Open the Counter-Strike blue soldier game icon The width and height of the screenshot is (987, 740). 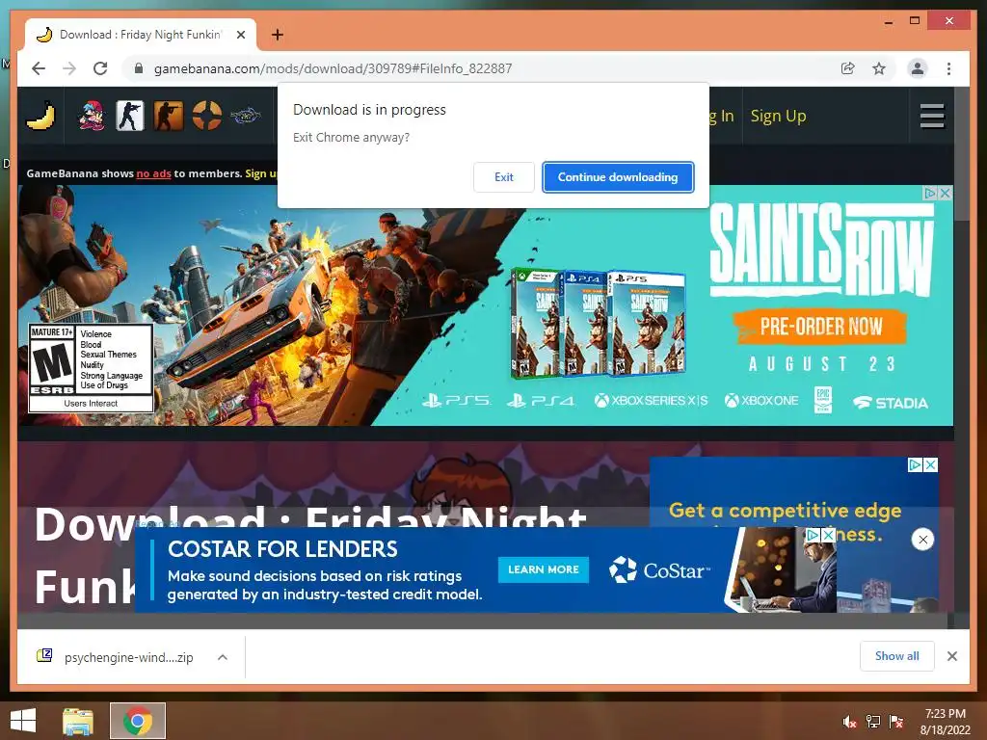tap(130, 116)
